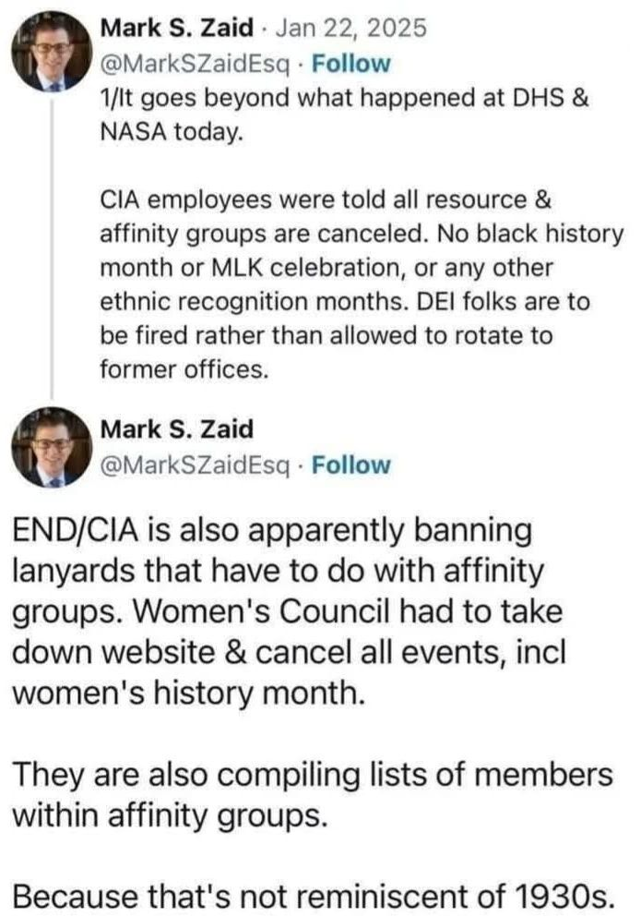This screenshot has width=641, height=917.
Task: Click the "END/CIA is also apparently banning" line
Action: point(272,532)
